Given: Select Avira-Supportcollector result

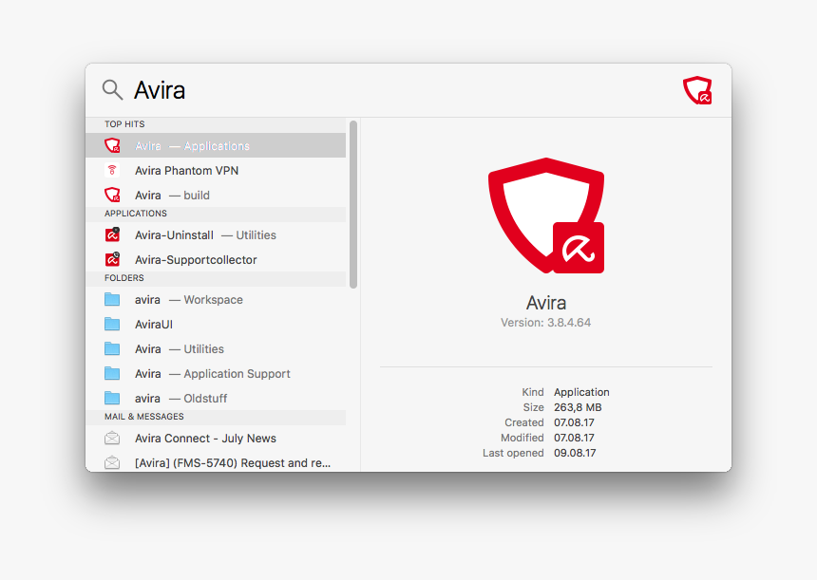Looking at the screenshot, I should tap(216, 260).
